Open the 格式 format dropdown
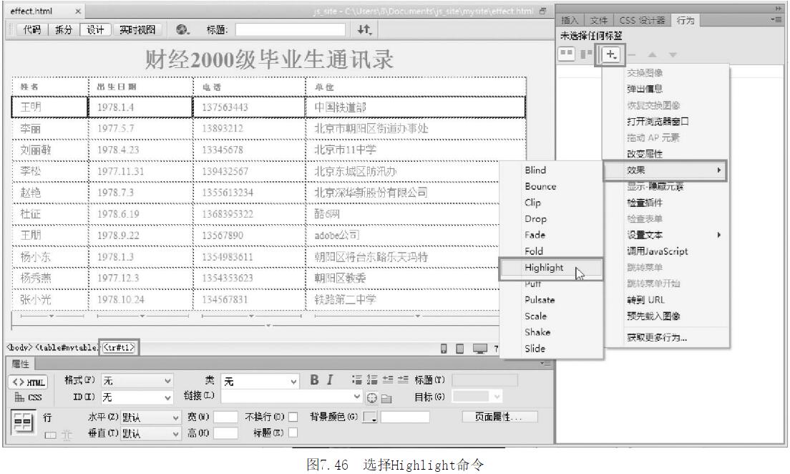The width and height of the screenshot is (790, 474). (x=137, y=381)
